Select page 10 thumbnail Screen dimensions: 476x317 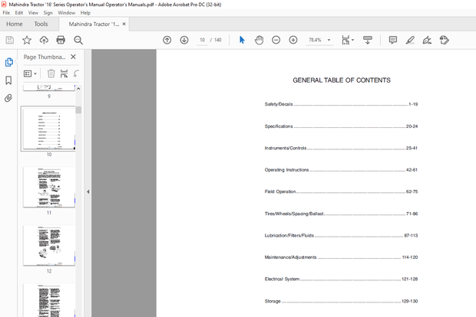(x=49, y=129)
